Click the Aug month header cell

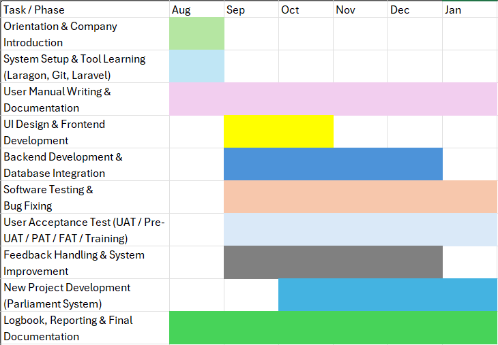pyautogui.click(x=196, y=10)
